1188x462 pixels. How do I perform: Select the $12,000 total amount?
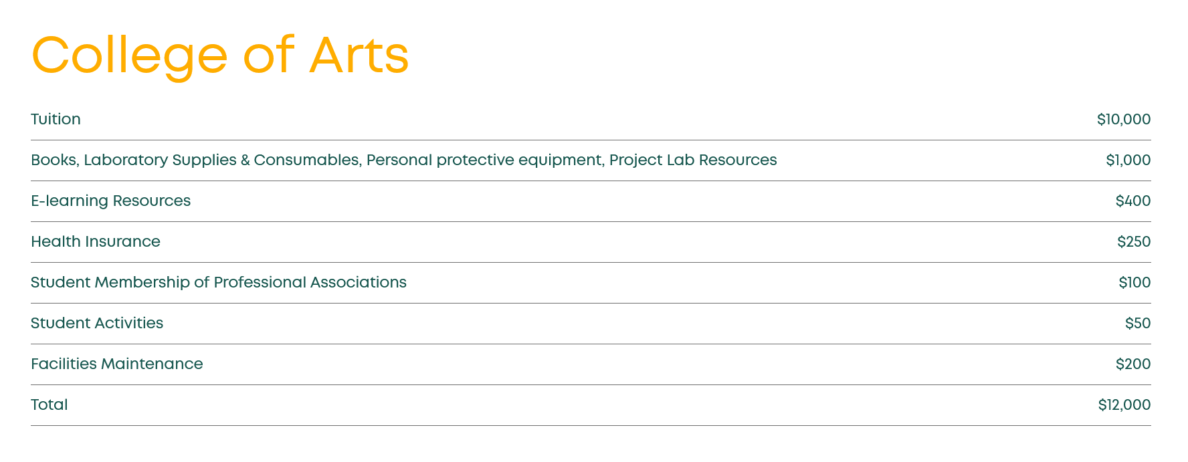1124,405
